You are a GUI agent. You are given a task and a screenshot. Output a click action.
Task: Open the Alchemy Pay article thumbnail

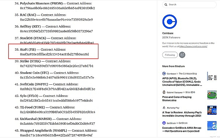coord(212,110)
